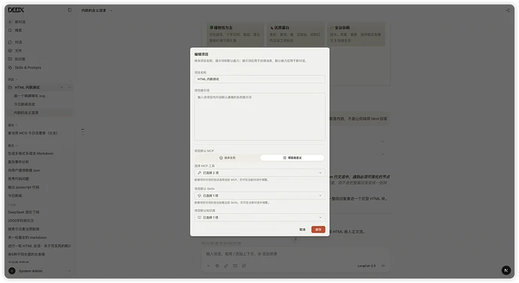519x283 pixels.
Task: Click the icon inside the Skills selection field
Action: tap(199, 195)
